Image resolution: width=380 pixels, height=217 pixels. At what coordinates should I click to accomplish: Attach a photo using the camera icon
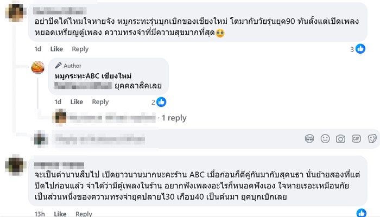(340, 138)
